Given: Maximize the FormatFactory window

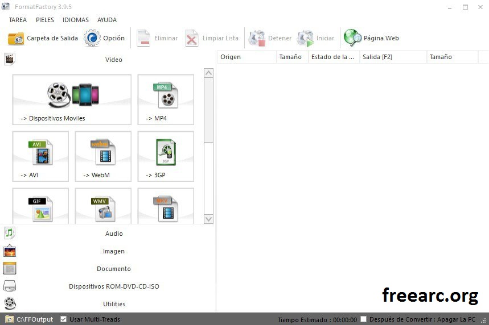Looking at the screenshot, I should click(x=465, y=7).
